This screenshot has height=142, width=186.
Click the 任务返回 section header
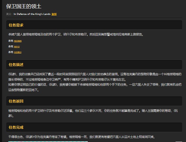click(x=16, y=101)
